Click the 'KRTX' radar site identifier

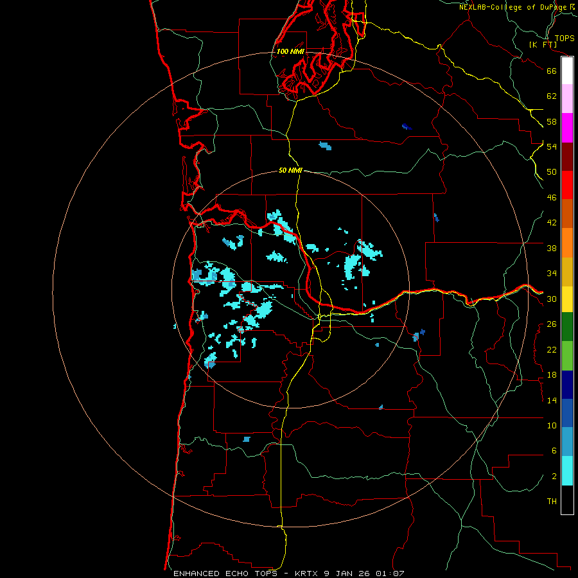(x=307, y=574)
